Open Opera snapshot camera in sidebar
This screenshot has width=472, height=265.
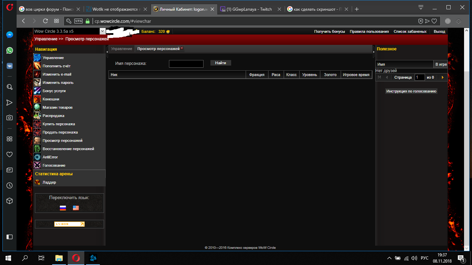[x=10, y=118]
